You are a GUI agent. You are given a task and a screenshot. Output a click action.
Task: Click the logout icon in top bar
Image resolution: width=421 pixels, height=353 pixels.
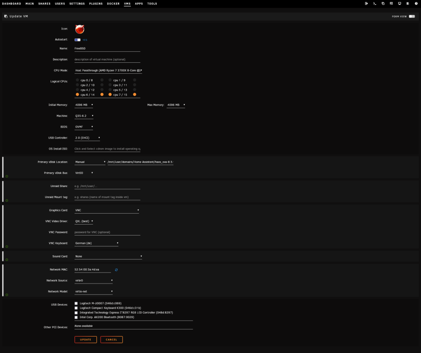point(366,3)
